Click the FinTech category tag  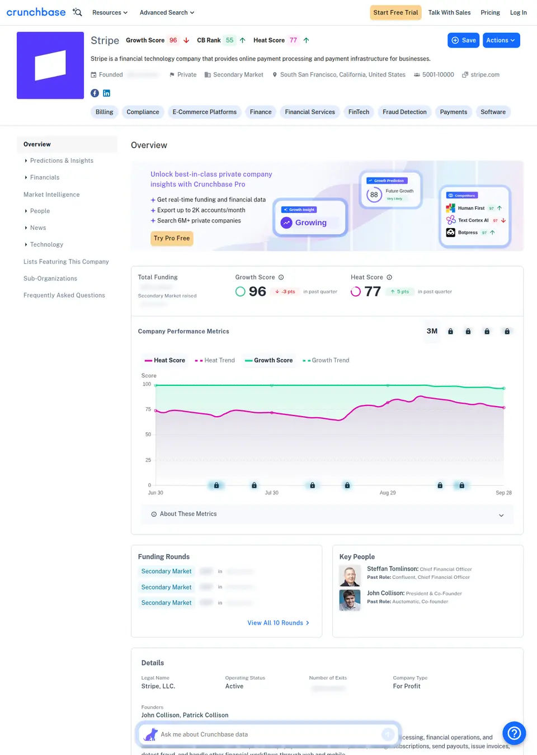pos(359,112)
